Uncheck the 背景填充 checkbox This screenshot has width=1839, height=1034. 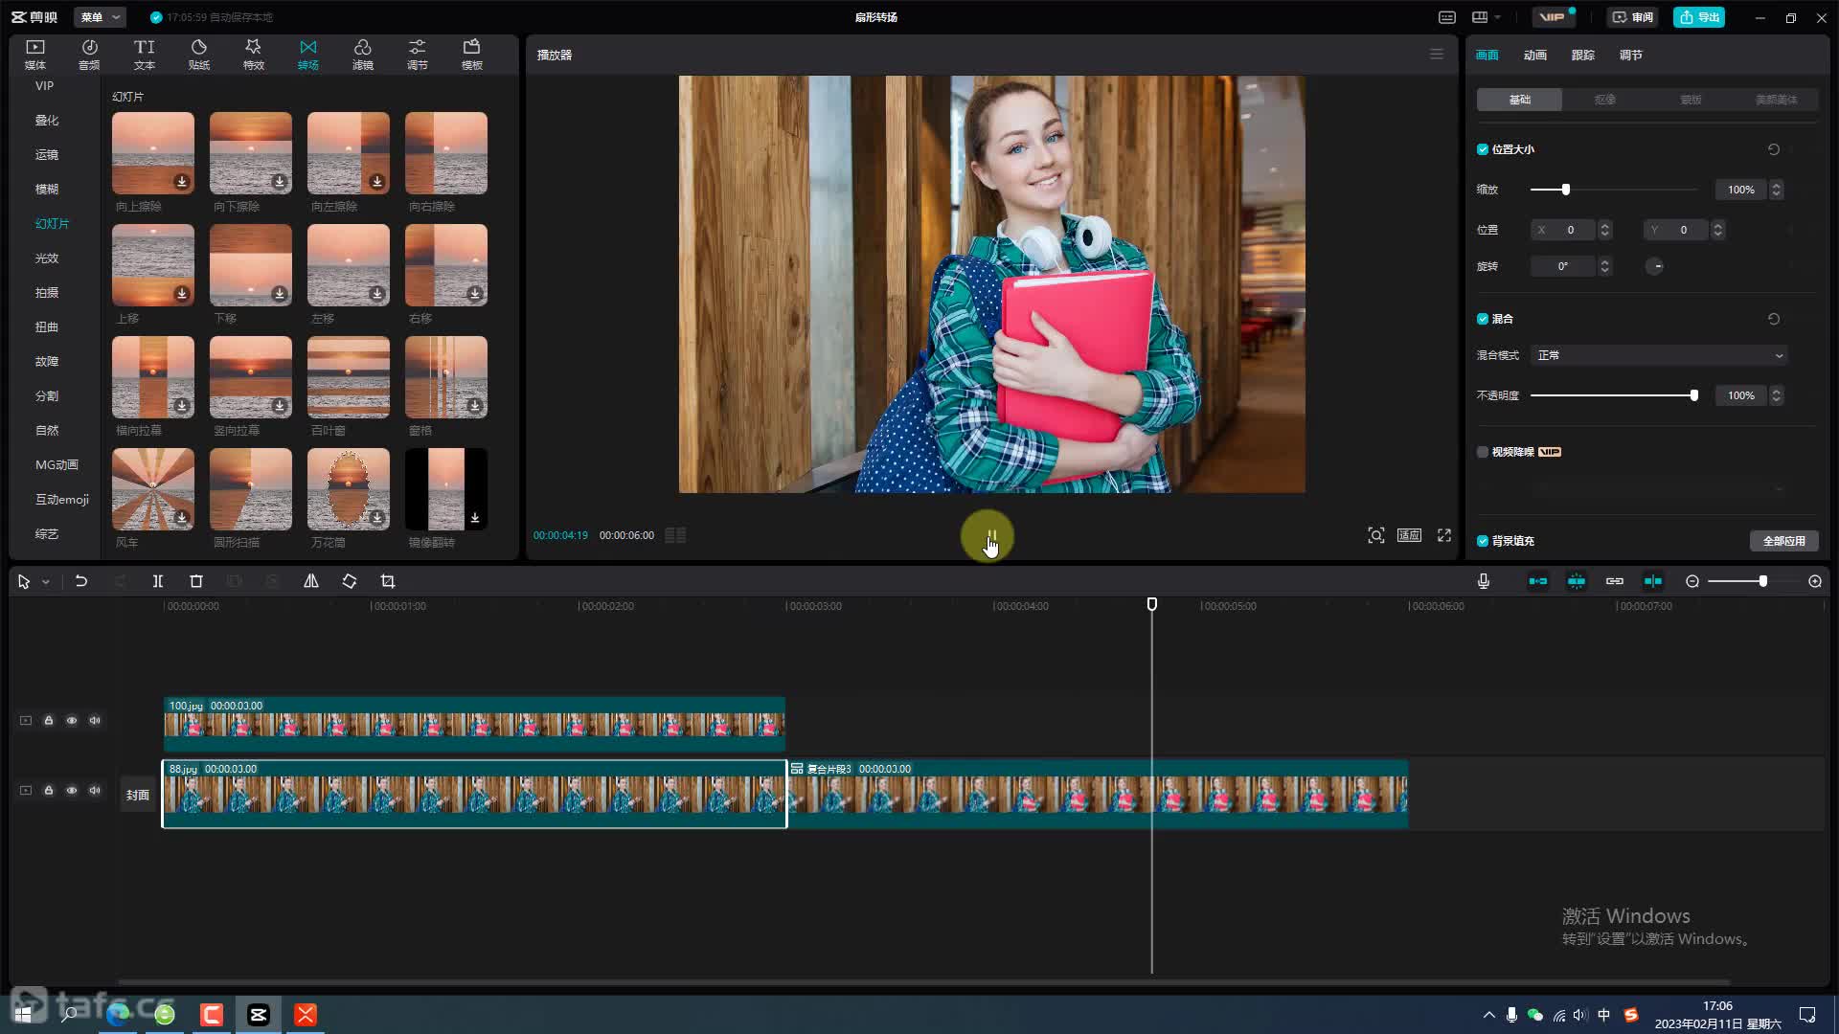click(1483, 541)
